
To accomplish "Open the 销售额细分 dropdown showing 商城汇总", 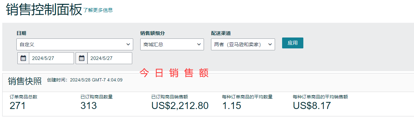I will [172, 44].
